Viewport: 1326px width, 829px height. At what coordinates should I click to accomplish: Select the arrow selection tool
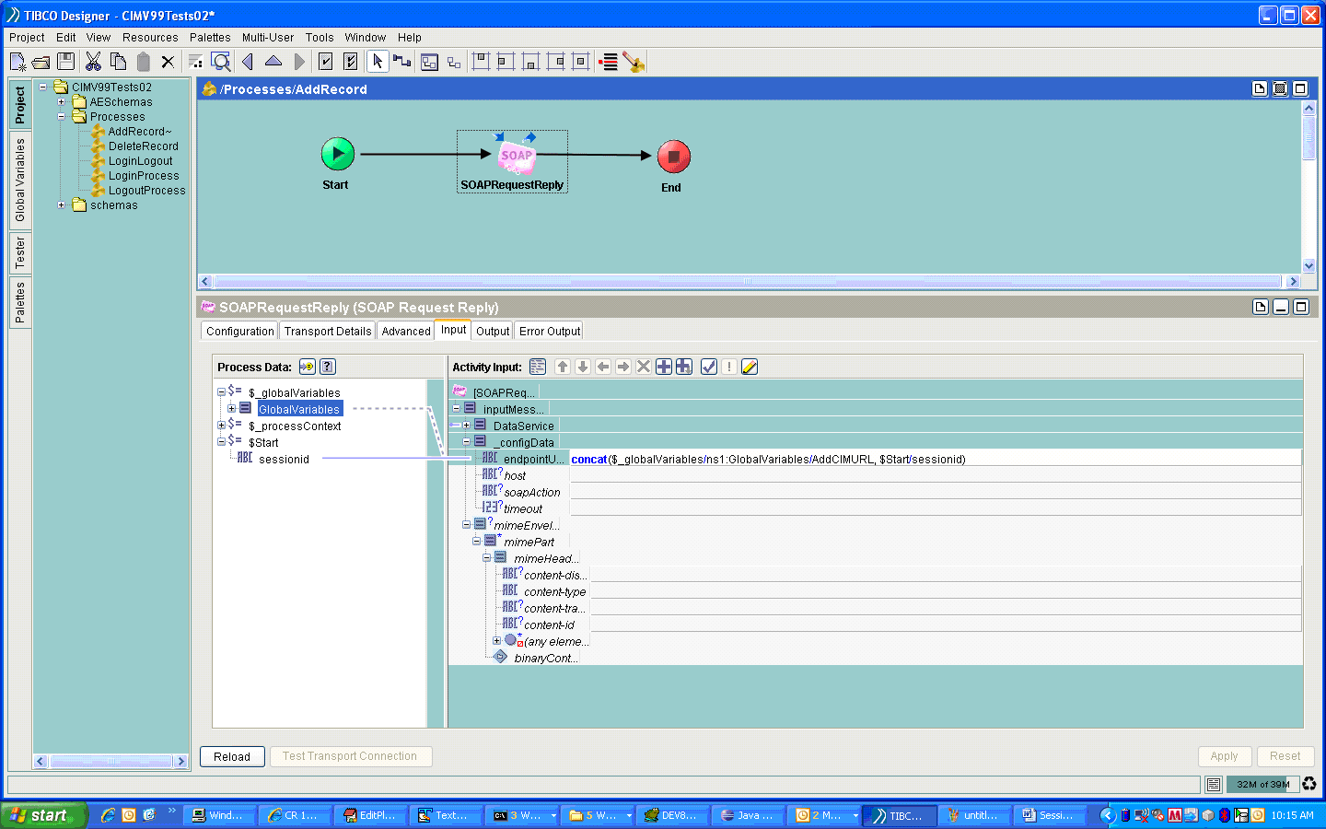(x=377, y=62)
